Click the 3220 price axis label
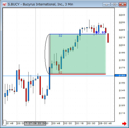The image size is (129, 128). tap(122, 30)
